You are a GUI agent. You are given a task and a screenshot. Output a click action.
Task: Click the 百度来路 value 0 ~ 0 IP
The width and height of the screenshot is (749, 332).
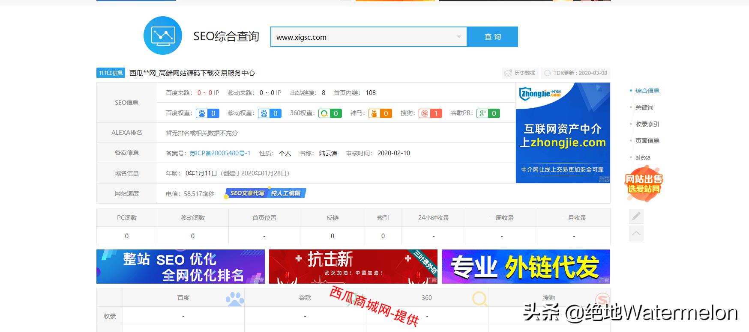point(208,93)
